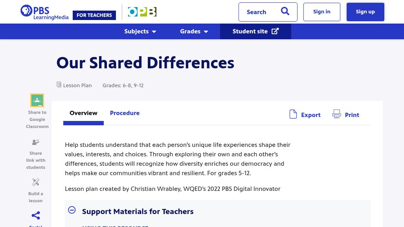Collapse the Support Materials for Teachers section
Viewport: 404px width, 227px height.
pyautogui.click(x=72, y=210)
